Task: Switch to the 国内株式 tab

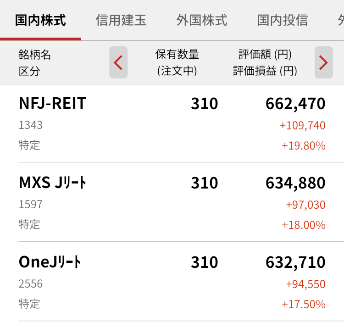Action: (40, 20)
